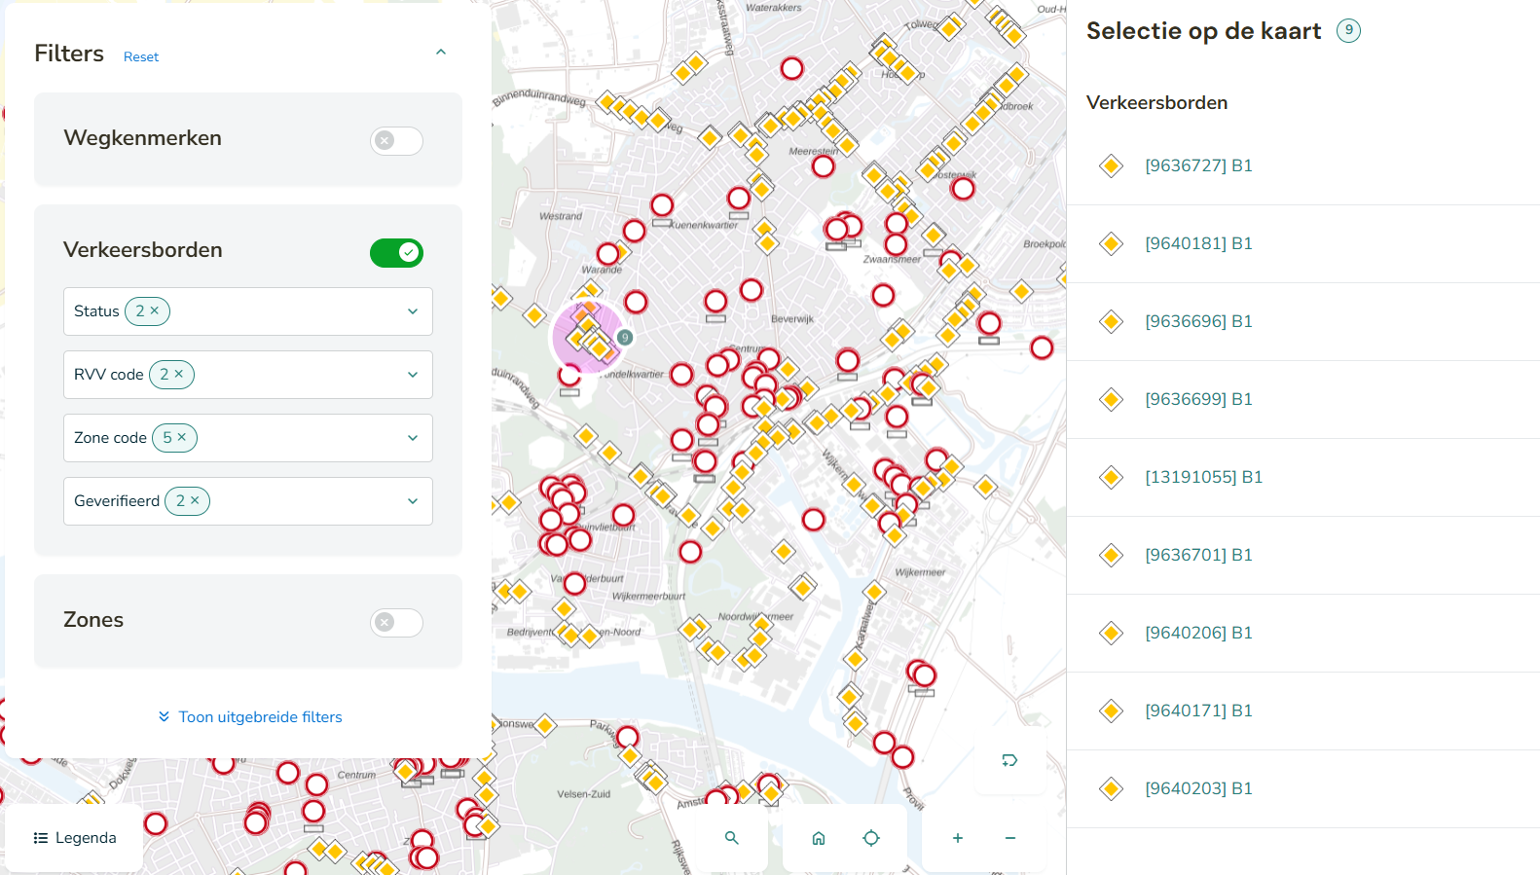Clear the Status filter chip
Image resolution: width=1540 pixels, height=875 pixels.
point(155,311)
